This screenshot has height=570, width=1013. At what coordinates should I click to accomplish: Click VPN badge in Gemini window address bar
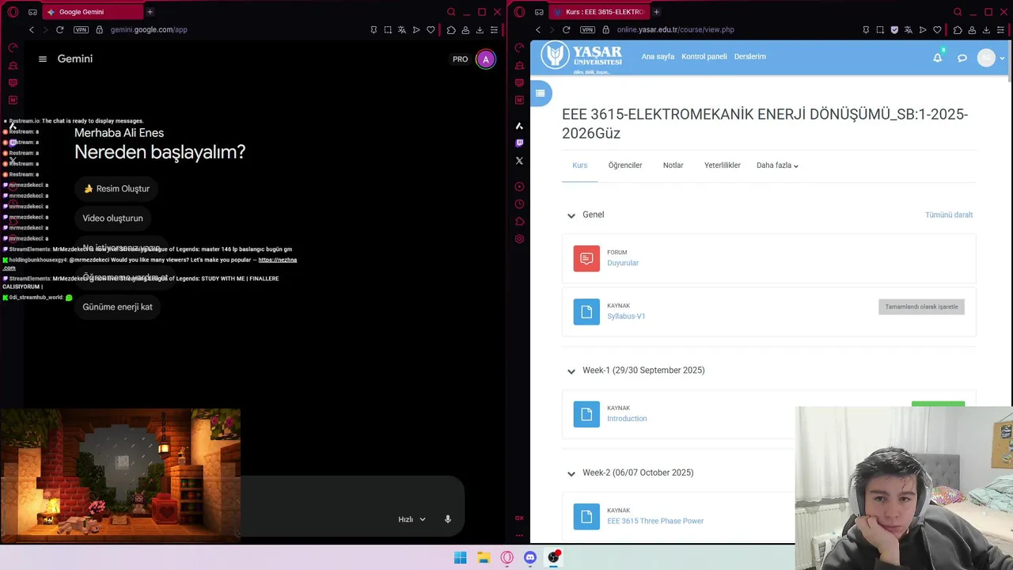(81, 29)
